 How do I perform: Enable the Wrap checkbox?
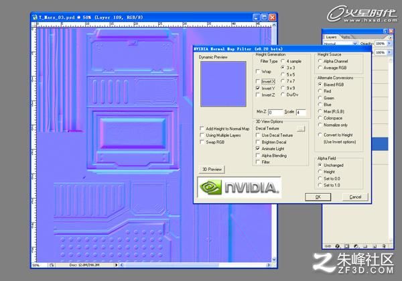coord(258,71)
